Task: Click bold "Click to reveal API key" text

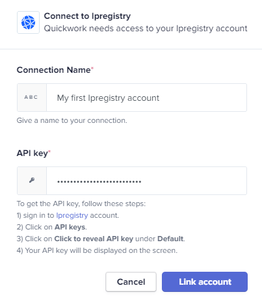Action: point(94,239)
